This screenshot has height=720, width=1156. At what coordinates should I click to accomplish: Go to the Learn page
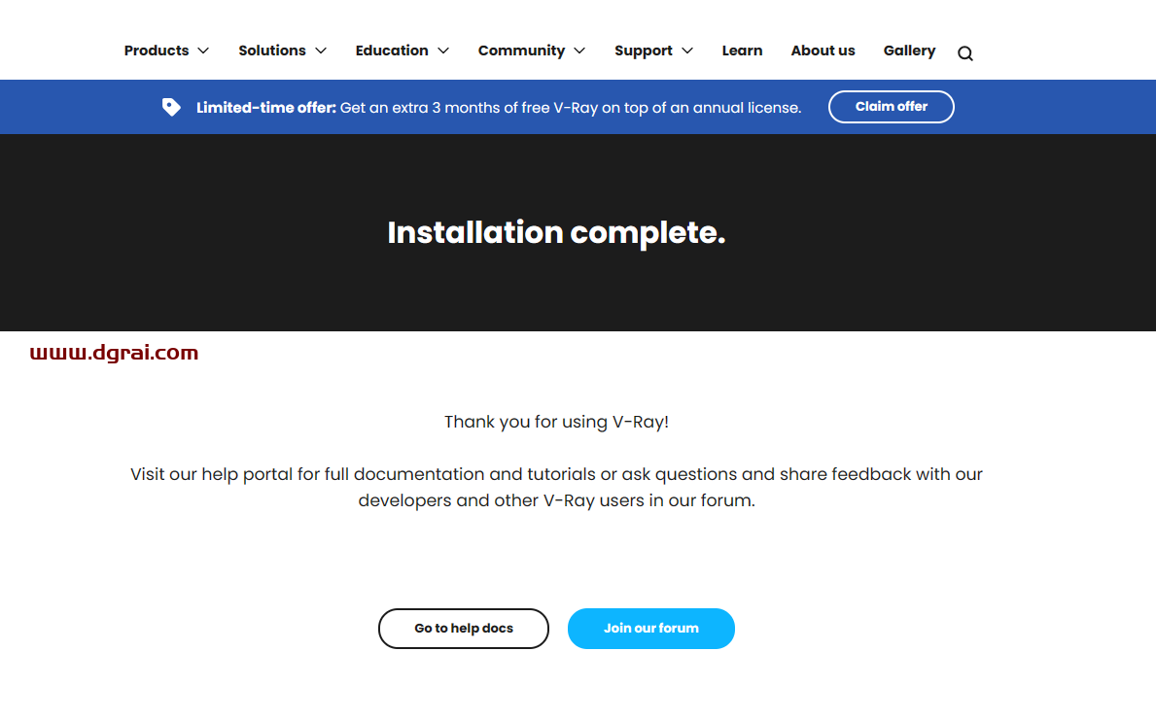pos(742,51)
